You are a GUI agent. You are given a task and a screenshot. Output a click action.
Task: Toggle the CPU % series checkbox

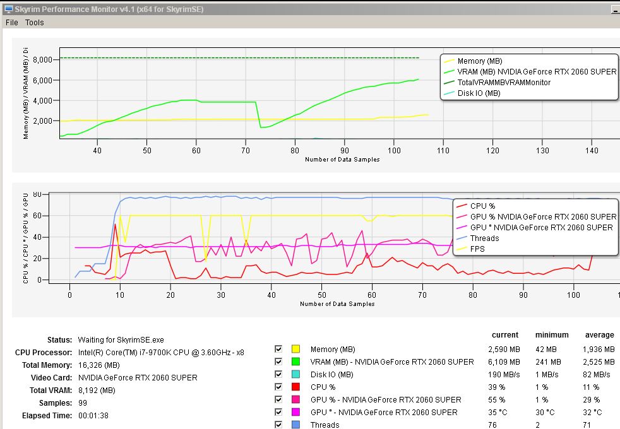click(278, 387)
